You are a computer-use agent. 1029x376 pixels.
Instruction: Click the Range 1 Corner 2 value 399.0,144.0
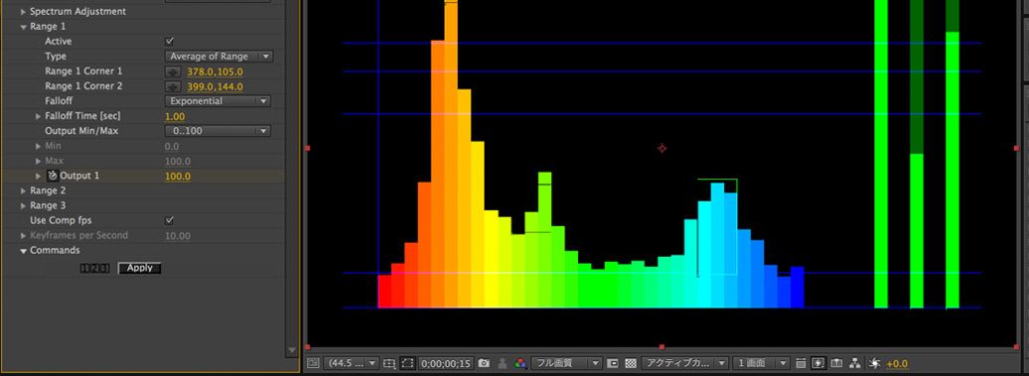(216, 86)
